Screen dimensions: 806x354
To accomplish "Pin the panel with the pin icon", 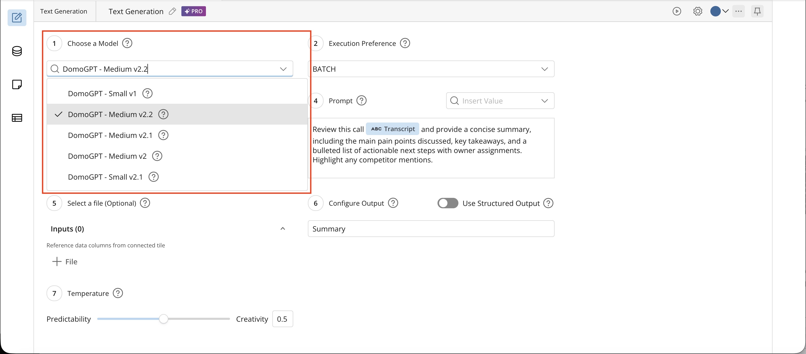I will point(757,11).
